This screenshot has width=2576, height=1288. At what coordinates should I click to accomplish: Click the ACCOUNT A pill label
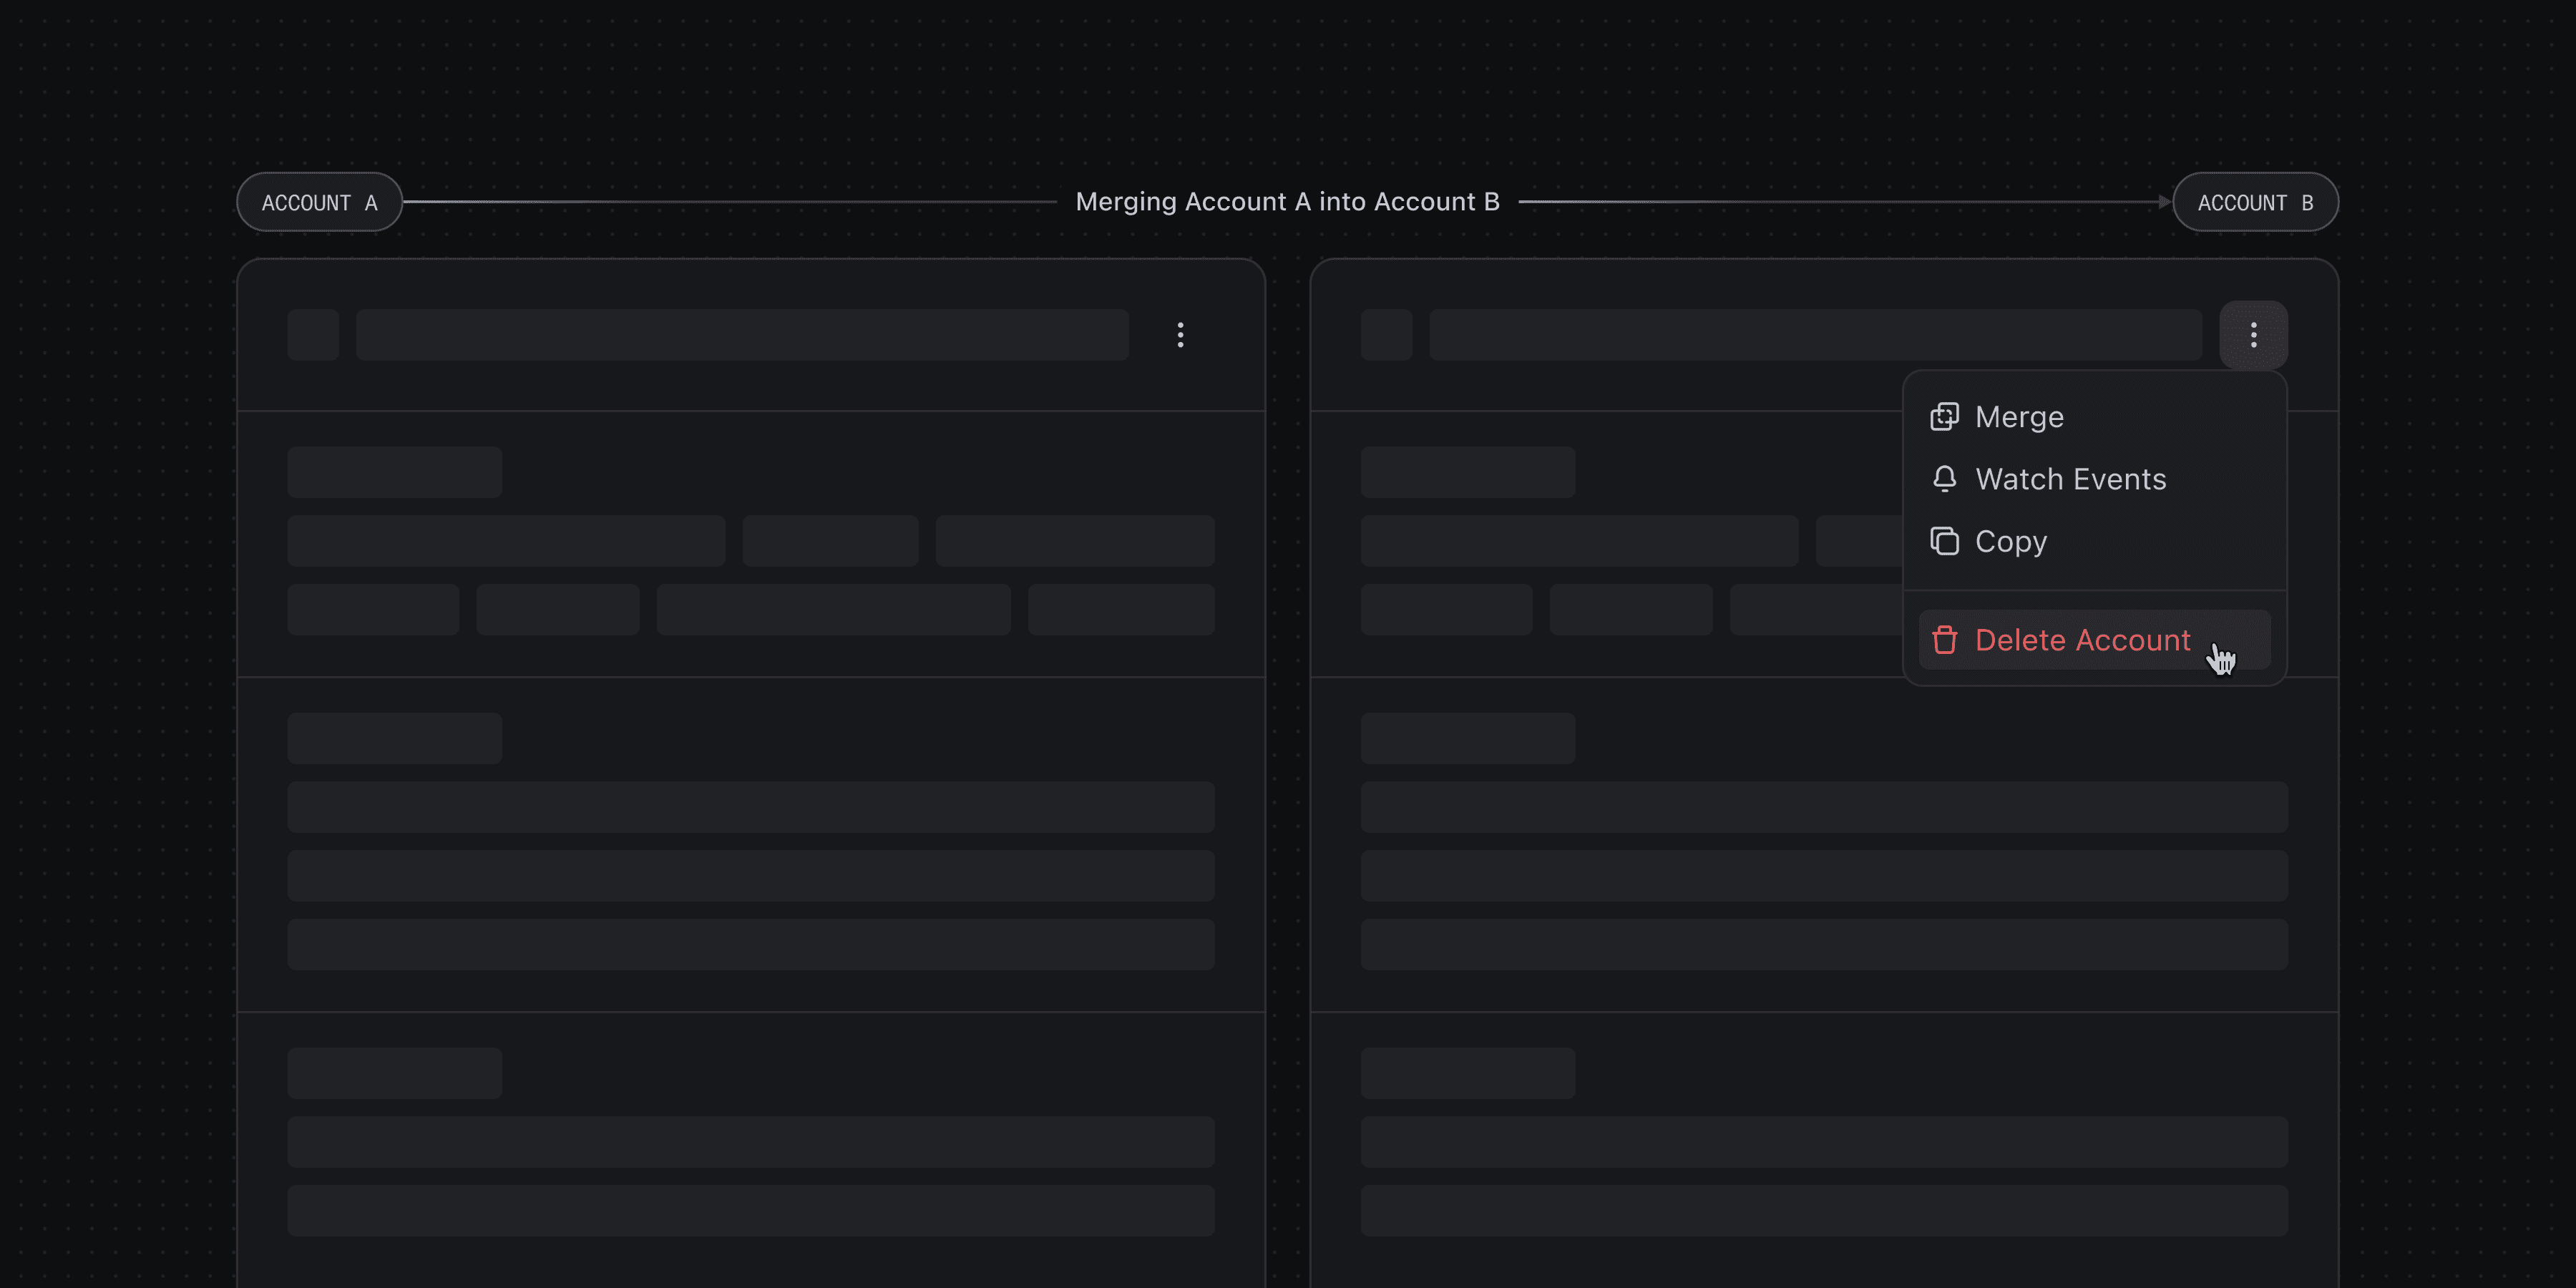click(319, 203)
